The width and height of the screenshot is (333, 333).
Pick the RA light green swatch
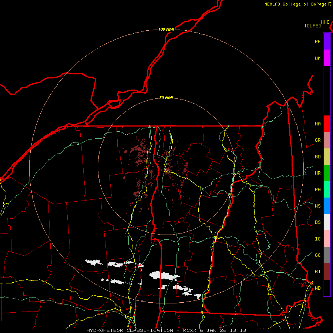(x=327, y=189)
